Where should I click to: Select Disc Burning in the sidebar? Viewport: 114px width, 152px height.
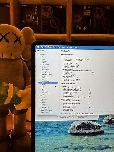[45, 70]
